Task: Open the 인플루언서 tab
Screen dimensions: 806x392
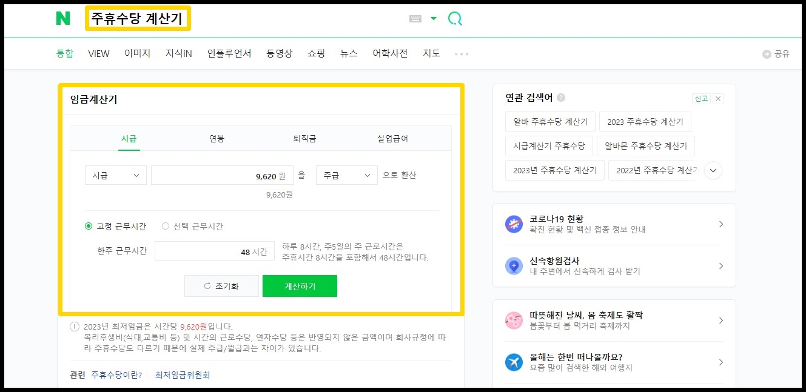Action: 229,53
